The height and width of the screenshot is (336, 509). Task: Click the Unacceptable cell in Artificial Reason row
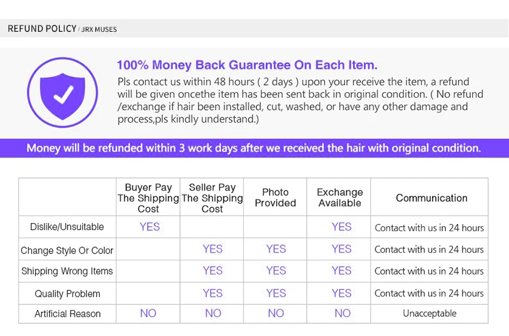429,313
